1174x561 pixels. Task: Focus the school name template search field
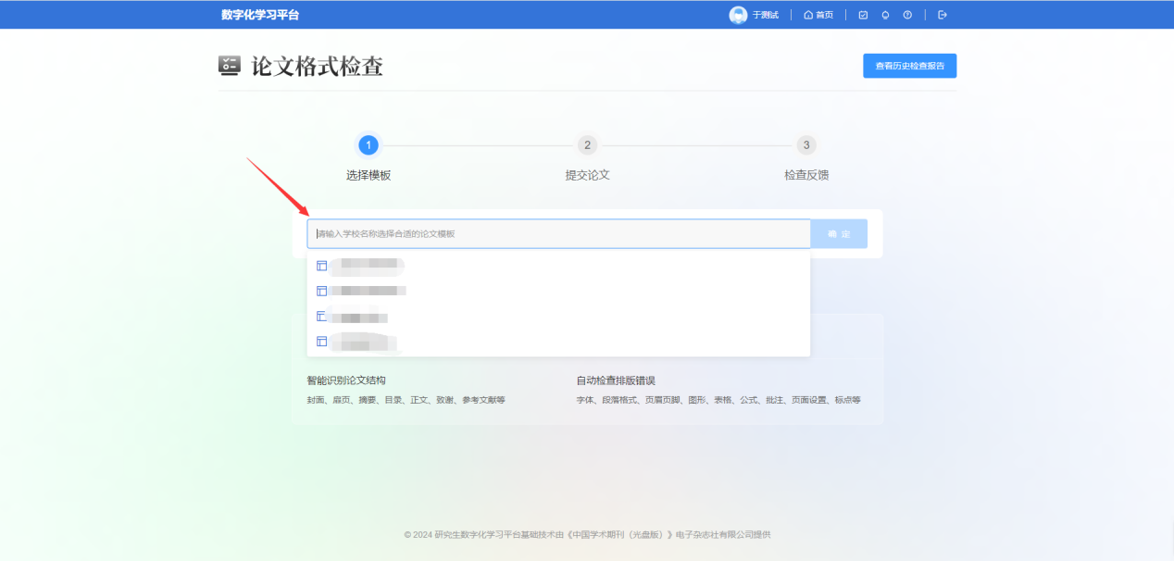point(558,234)
